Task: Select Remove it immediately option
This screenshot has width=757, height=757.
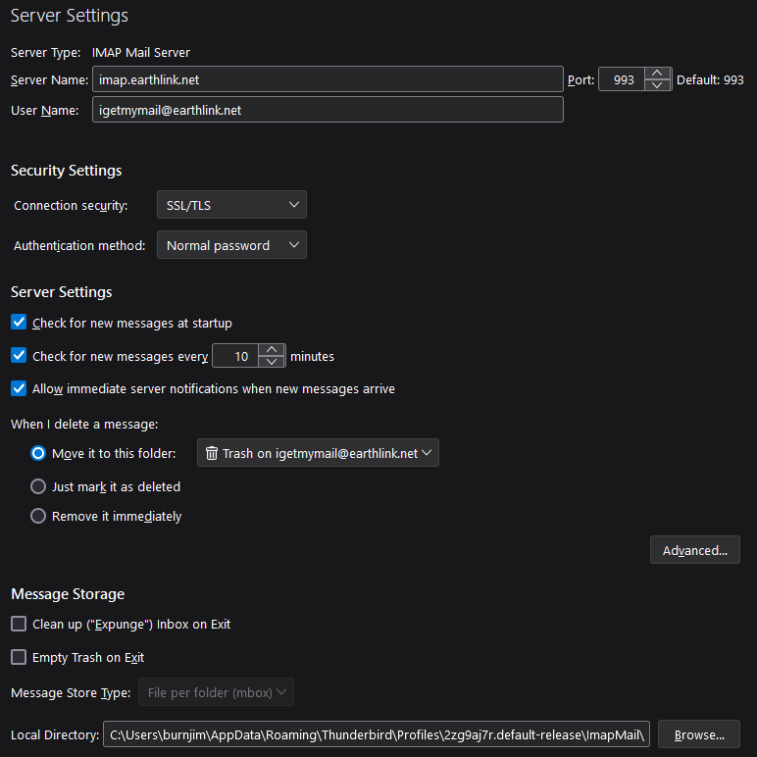Action: 38,516
